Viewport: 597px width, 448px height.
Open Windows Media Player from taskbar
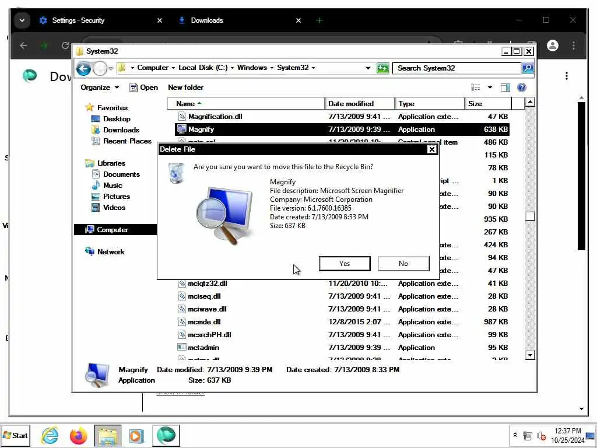[x=136, y=435]
